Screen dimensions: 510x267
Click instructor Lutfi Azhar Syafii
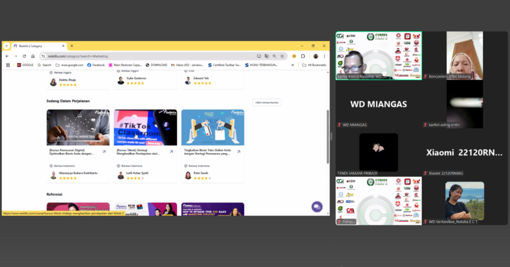[x=137, y=173]
